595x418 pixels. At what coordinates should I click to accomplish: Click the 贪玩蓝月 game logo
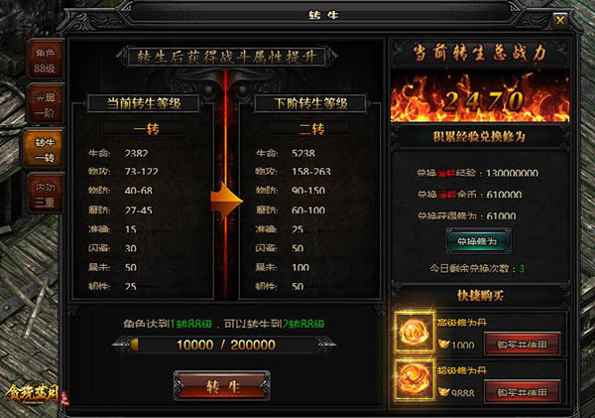click(36, 393)
